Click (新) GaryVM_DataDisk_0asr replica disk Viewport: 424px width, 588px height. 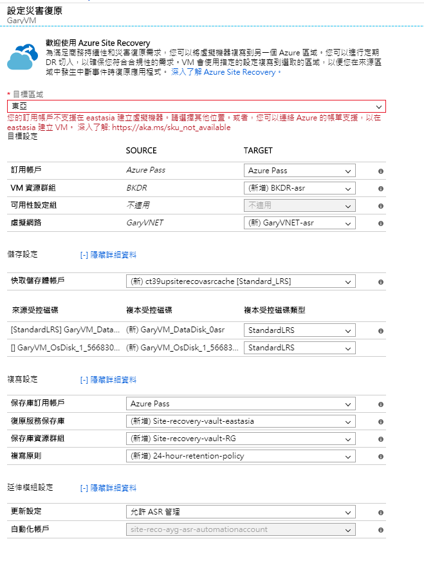(x=175, y=330)
